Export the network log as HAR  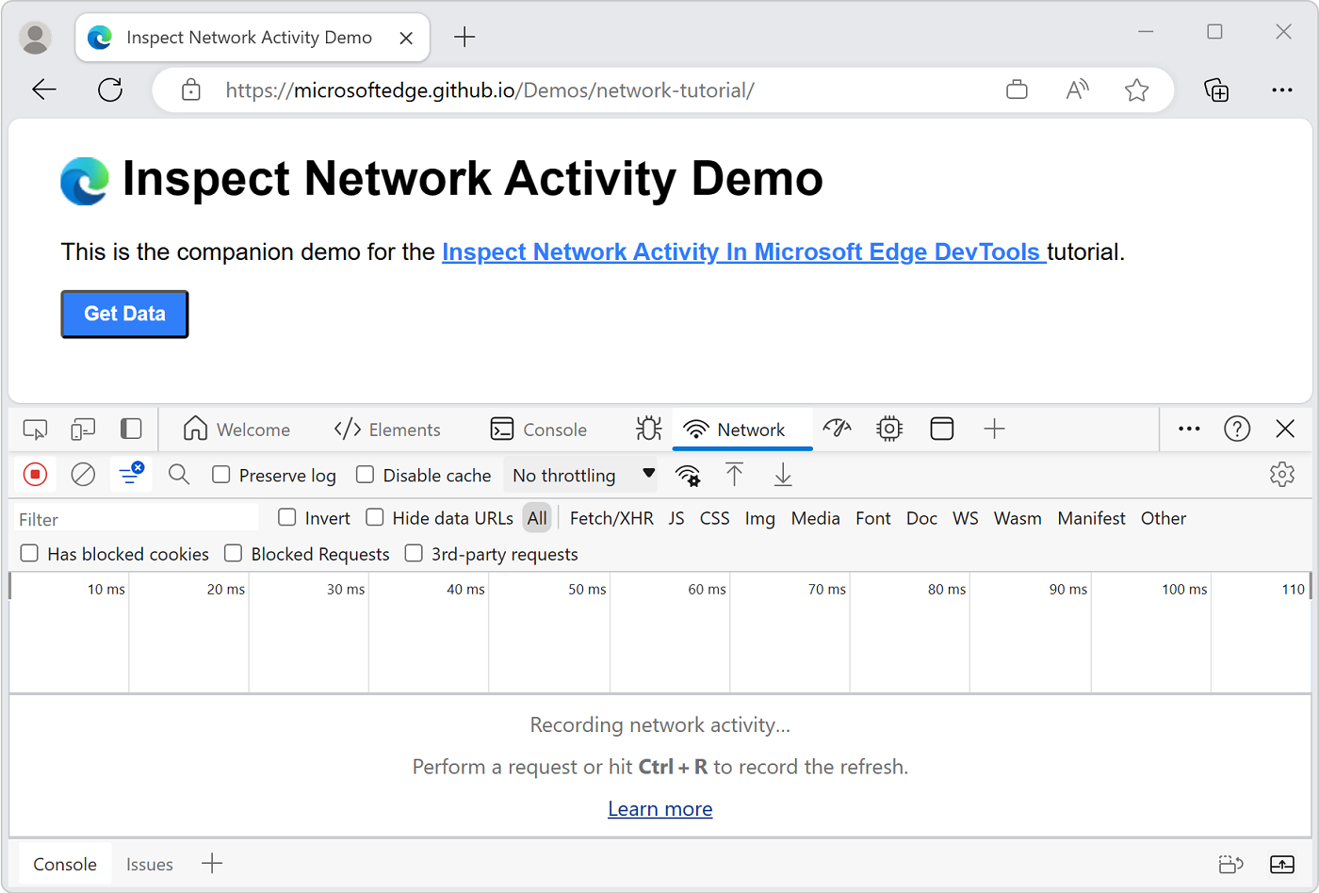[782, 475]
